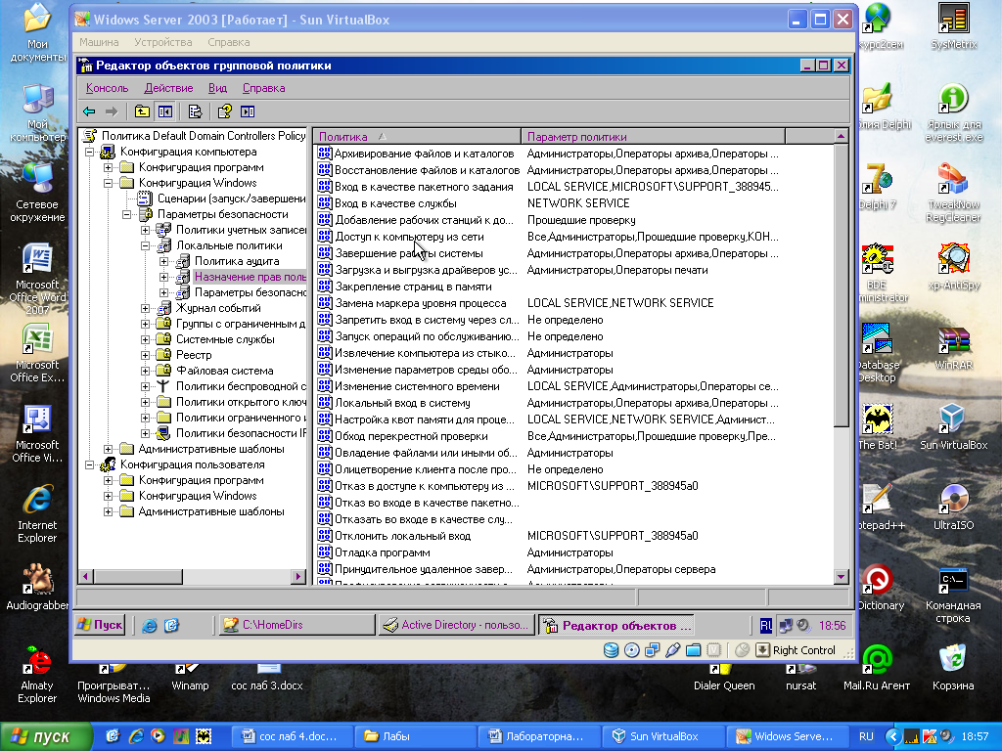Click the Export list toolbar icon
The width and height of the screenshot is (1002, 751).
coord(195,111)
